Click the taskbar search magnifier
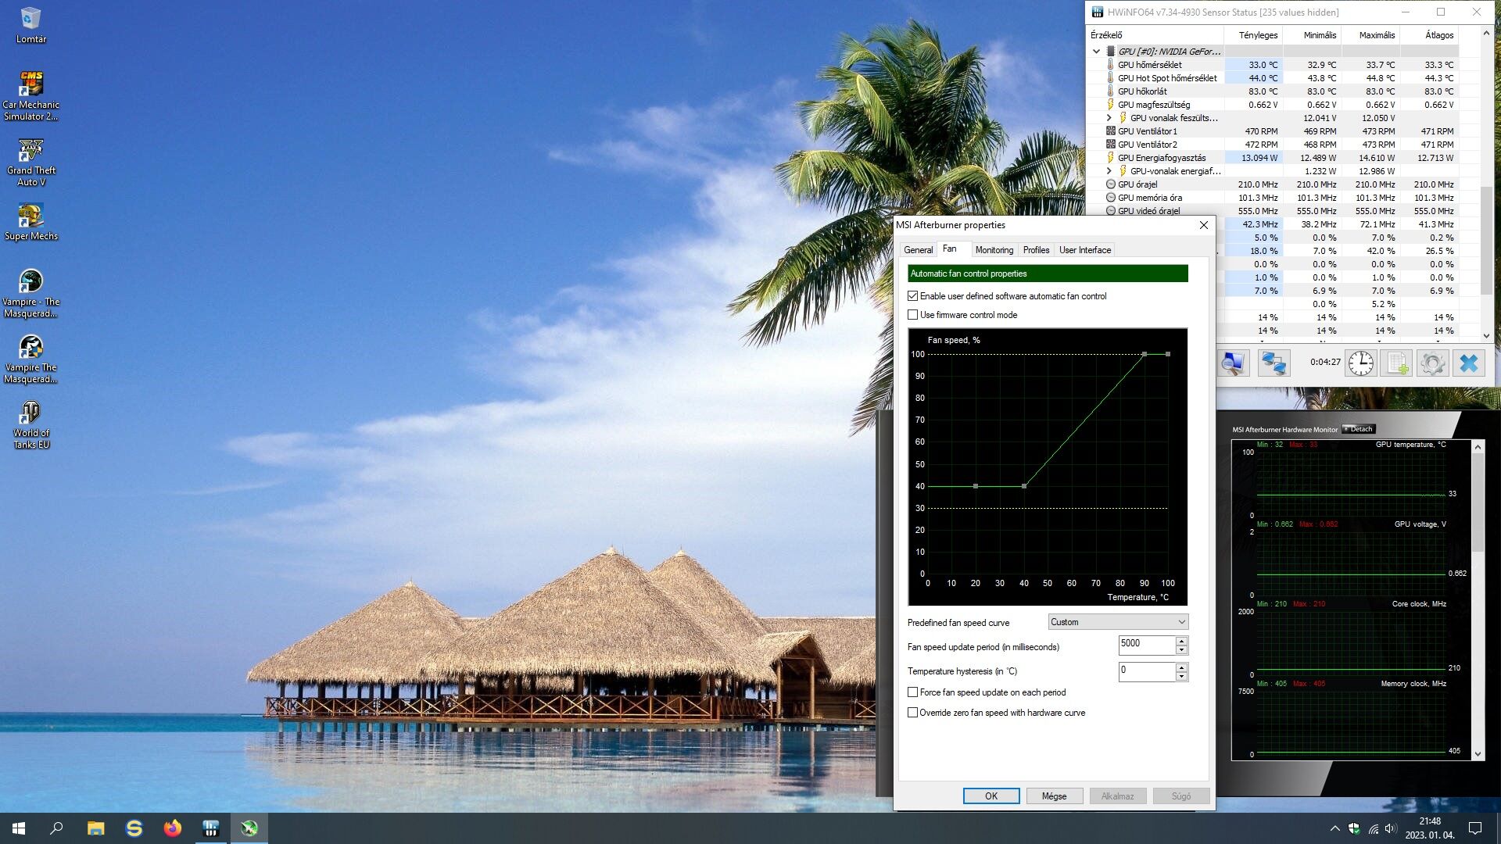 [56, 828]
